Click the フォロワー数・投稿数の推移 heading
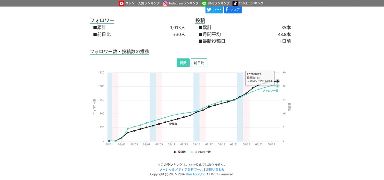This screenshot has width=384, height=180. (119, 51)
